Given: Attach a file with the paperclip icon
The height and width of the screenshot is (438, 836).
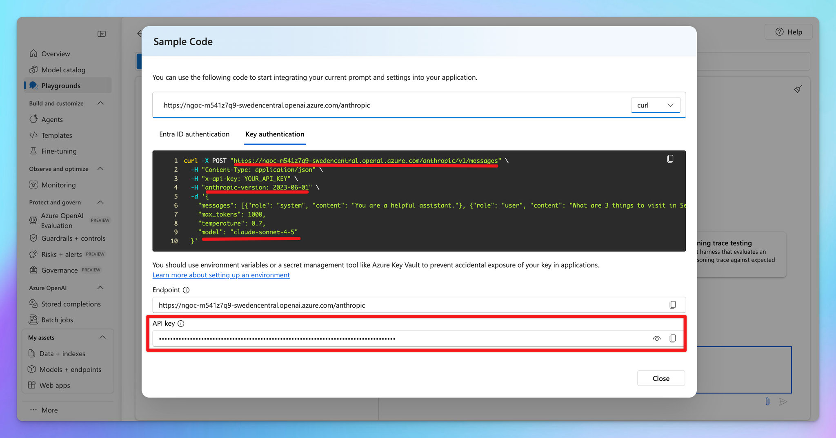Looking at the screenshot, I should click(767, 402).
